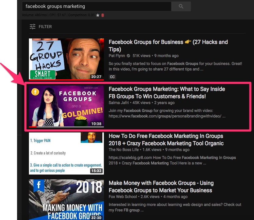The image size is (254, 220).
Task: Click '9 months ago' on The No Boss Life video
Action: click(x=177, y=150)
